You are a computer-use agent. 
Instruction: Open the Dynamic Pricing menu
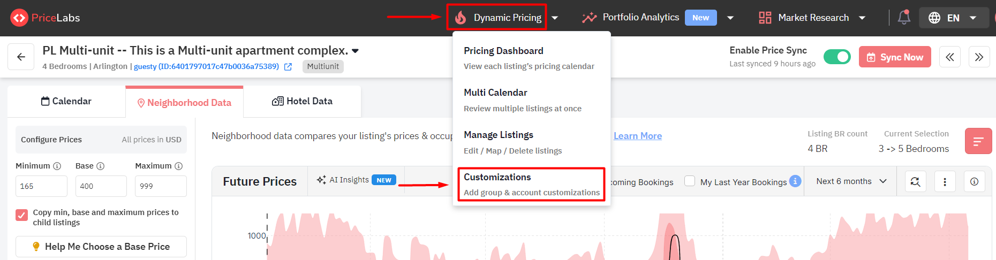(x=497, y=18)
